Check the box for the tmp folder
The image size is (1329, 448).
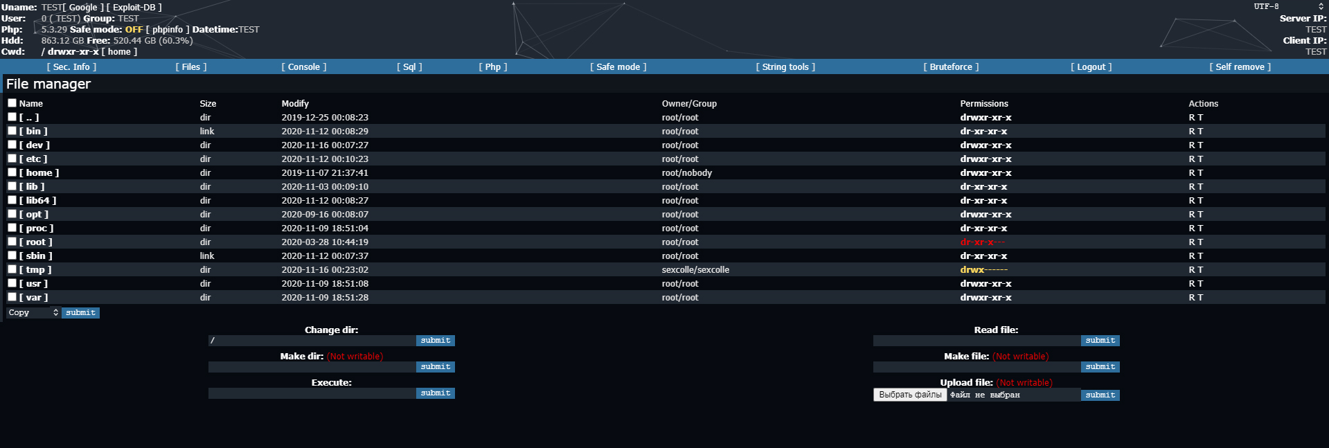(x=12, y=269)
